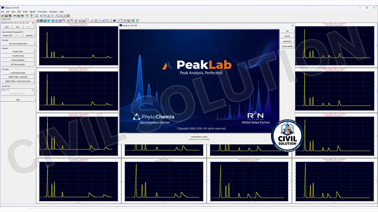
Task: Click the red peak curve icon
Action: pos(64,15)
